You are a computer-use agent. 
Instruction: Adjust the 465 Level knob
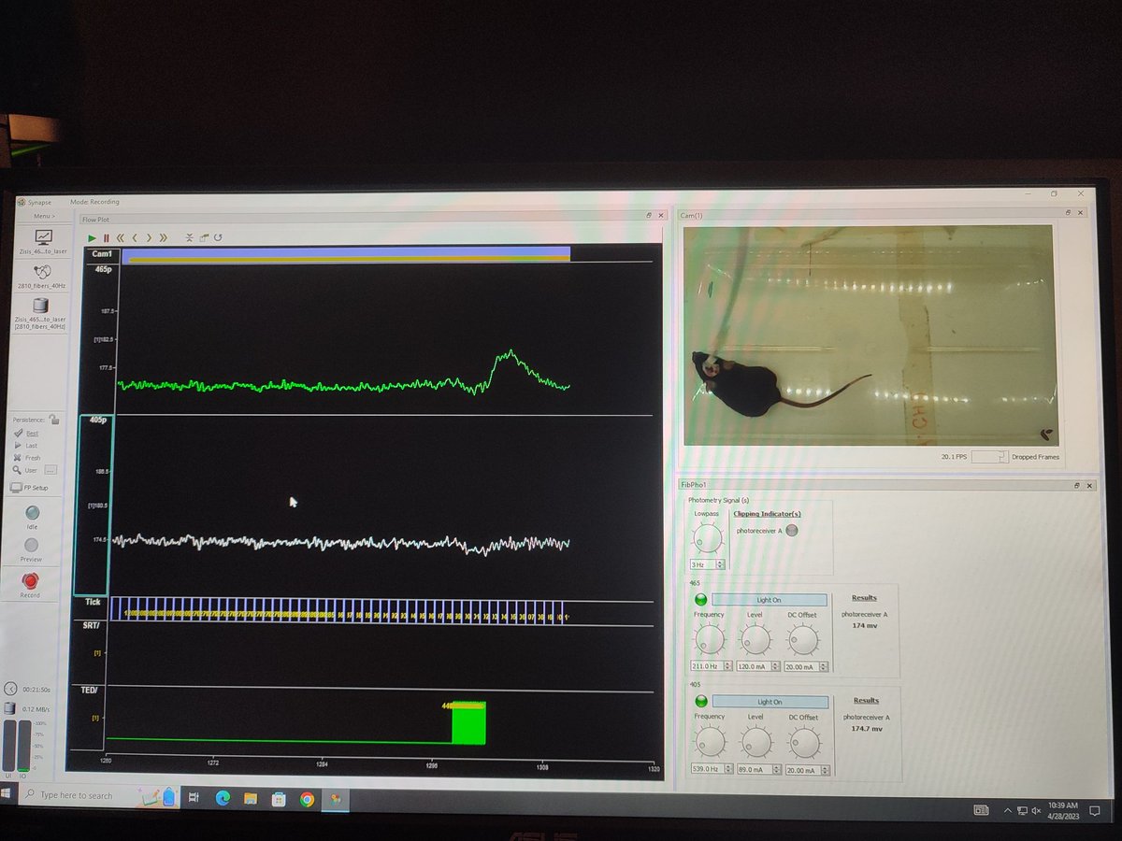755,640
